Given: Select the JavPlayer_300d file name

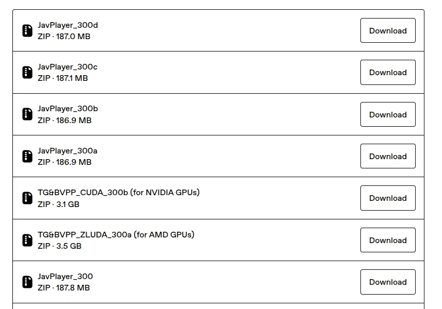Looking at the screenshot, I should [x=68, y=25].
